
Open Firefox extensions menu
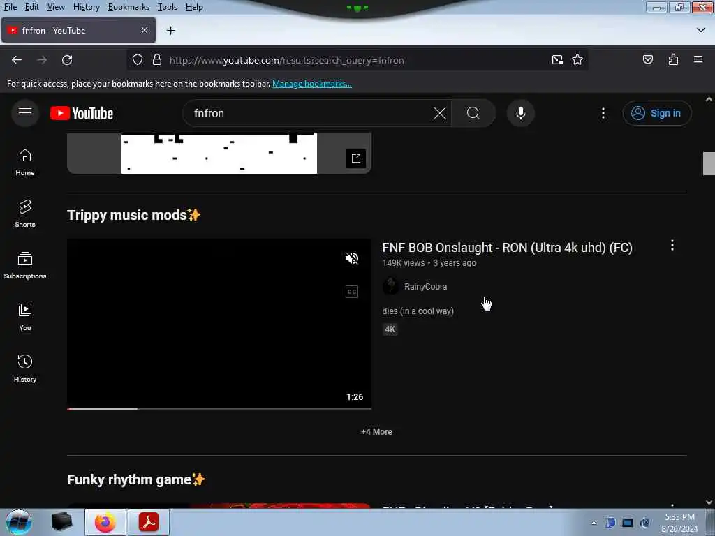point(673,60)
